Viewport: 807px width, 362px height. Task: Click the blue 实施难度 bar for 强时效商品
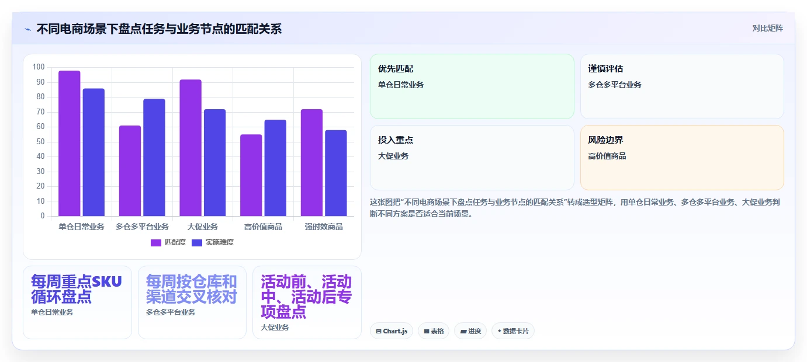(x=336, y=173)
